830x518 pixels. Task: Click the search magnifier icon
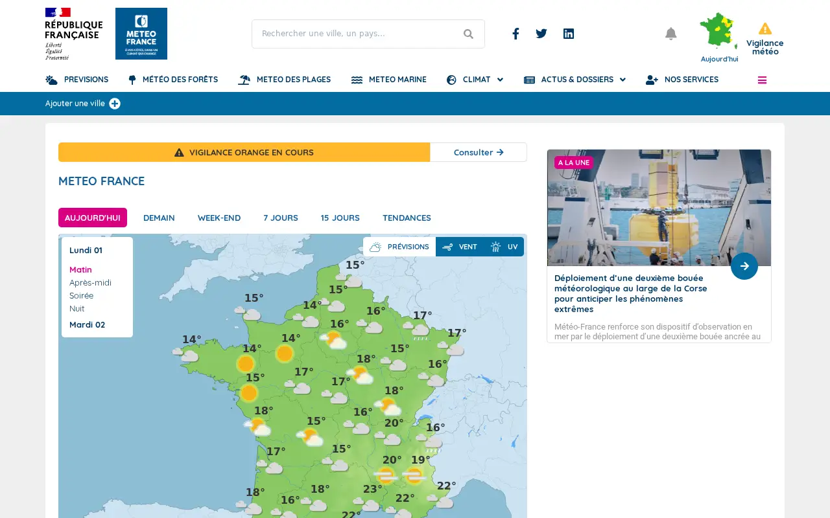(x=468, y=34)
